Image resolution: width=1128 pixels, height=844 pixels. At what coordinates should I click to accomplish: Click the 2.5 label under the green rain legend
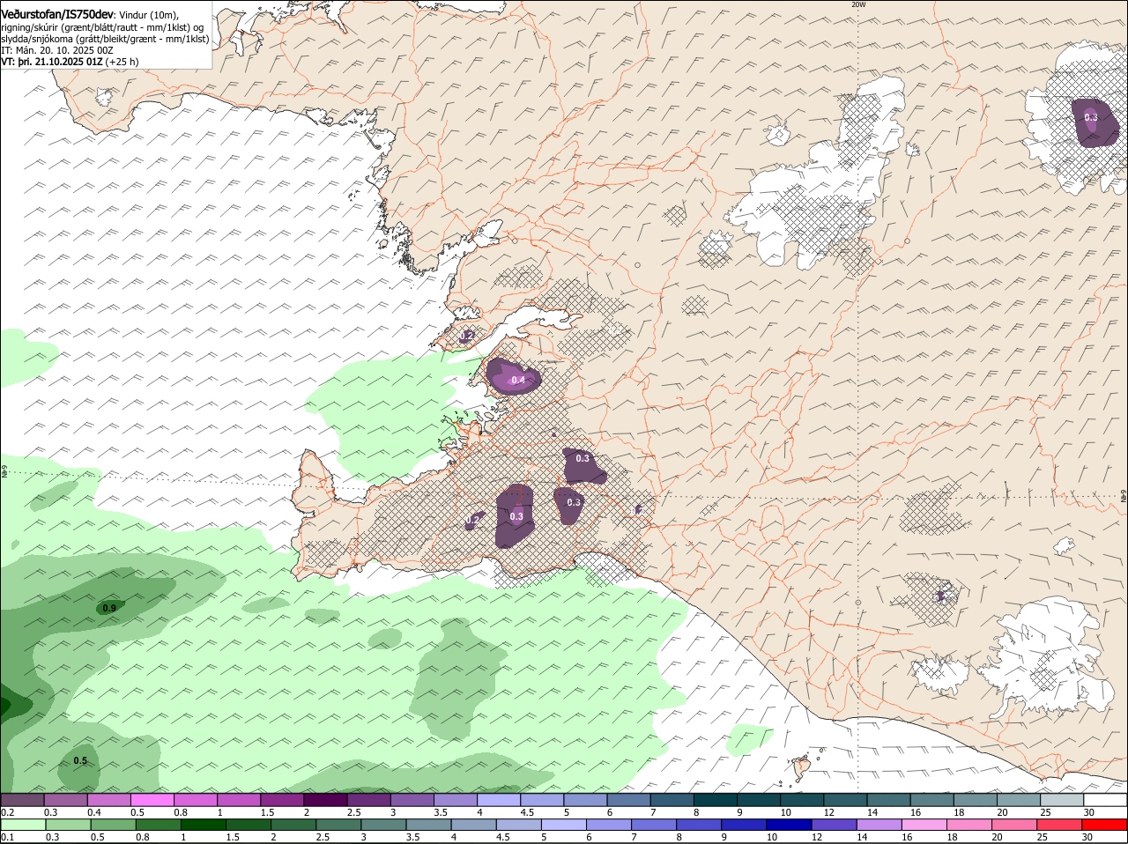click(x=323, y=837)
